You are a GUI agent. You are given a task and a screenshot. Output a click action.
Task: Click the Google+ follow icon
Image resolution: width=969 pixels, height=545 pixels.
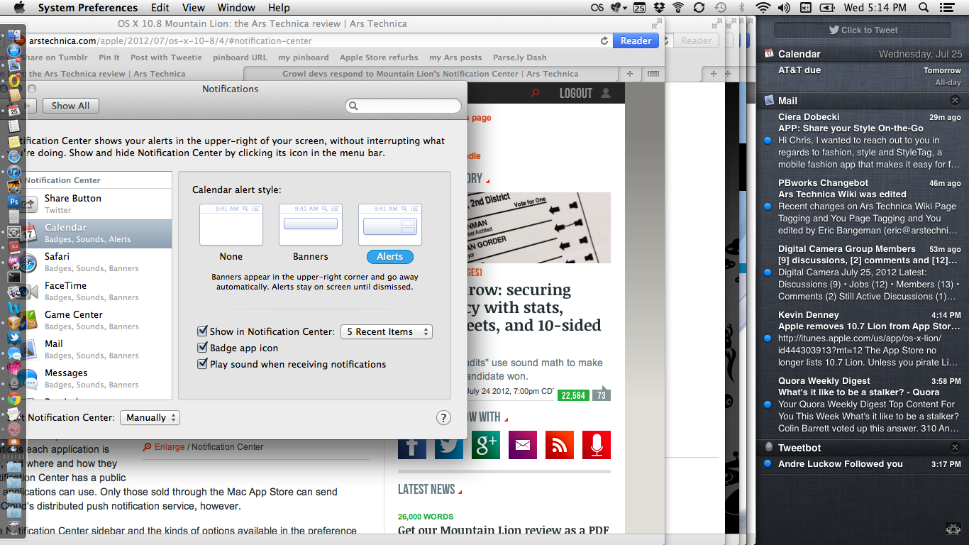click(486, 445)
